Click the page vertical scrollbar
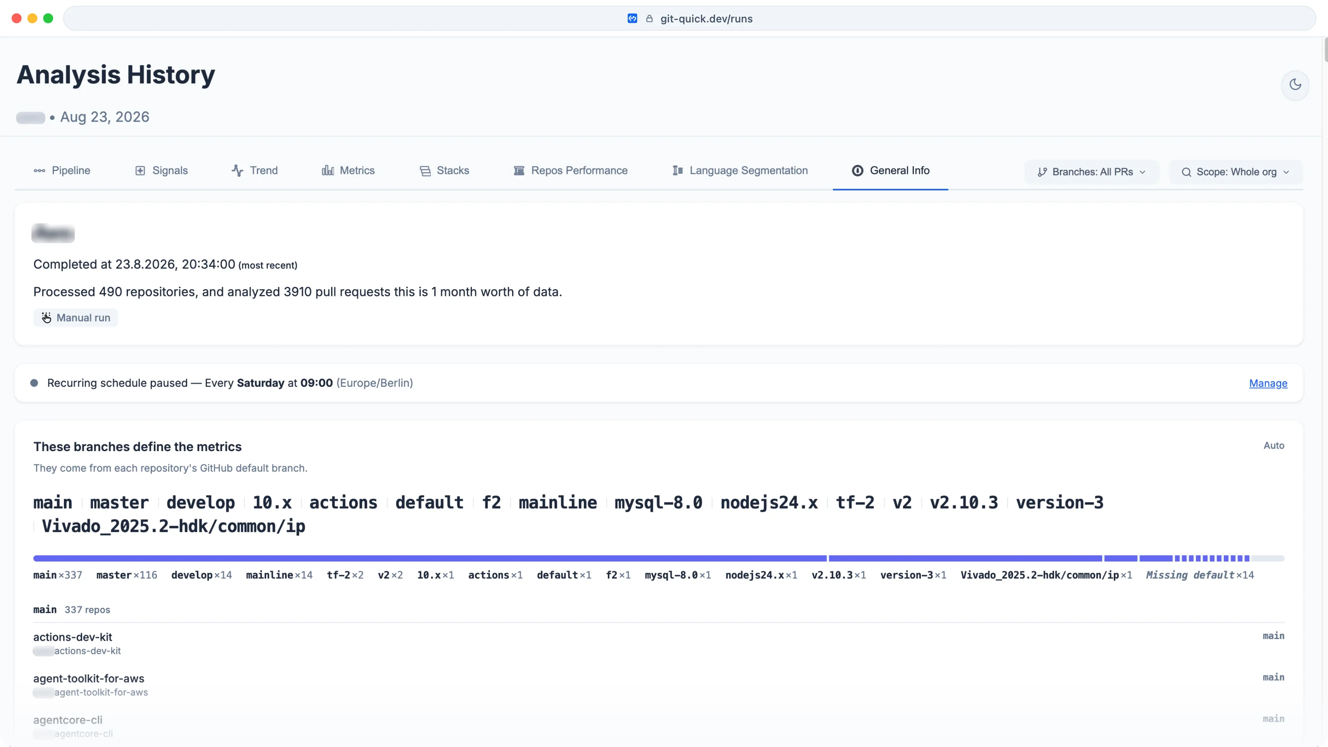Image resolution: width=1328 pixels, height=747 pixels. tap(1326, 49)
